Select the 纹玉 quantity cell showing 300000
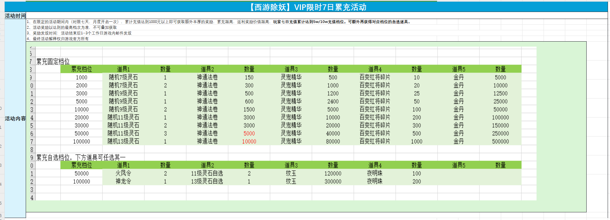The width and height of the screenshot is (610, 220). click(333, 181)
